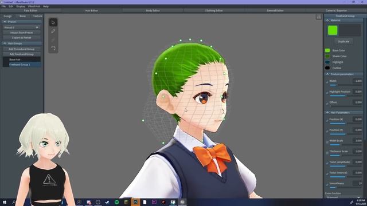Image resolution: width=367 pixels, height=206 pixels.
Task: Switch to the Hair Editor tab
Action: [92, 10]
